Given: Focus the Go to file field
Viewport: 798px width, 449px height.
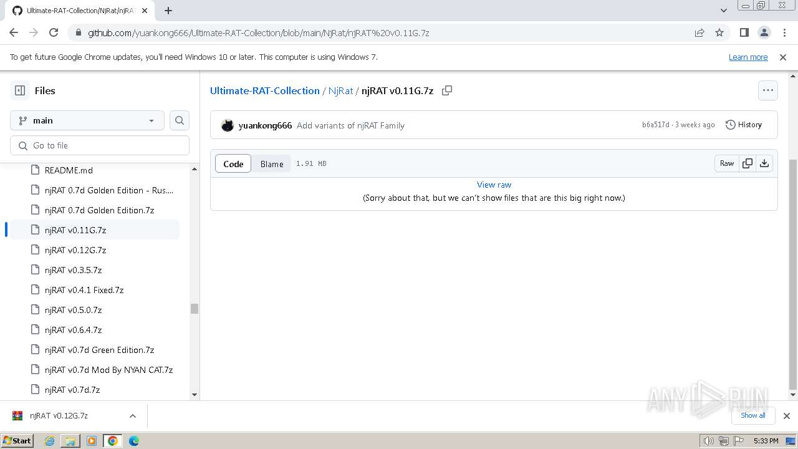Looking at the screenshot, I should pos(100,145).
